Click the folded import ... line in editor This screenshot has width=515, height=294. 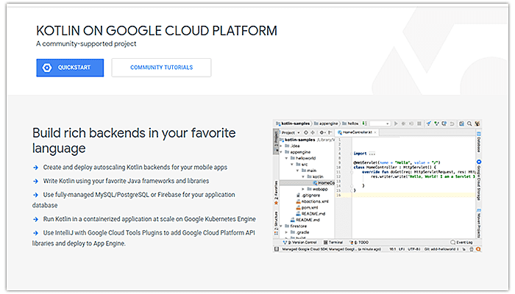click(364, 154)
